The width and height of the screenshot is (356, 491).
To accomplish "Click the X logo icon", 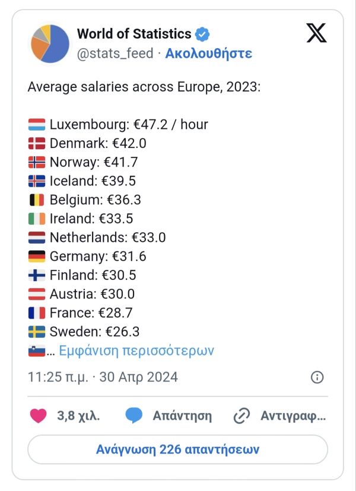I will [x=316, y=33].
